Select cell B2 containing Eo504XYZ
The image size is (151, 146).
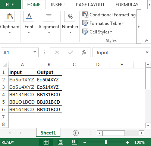coord(49,80)
